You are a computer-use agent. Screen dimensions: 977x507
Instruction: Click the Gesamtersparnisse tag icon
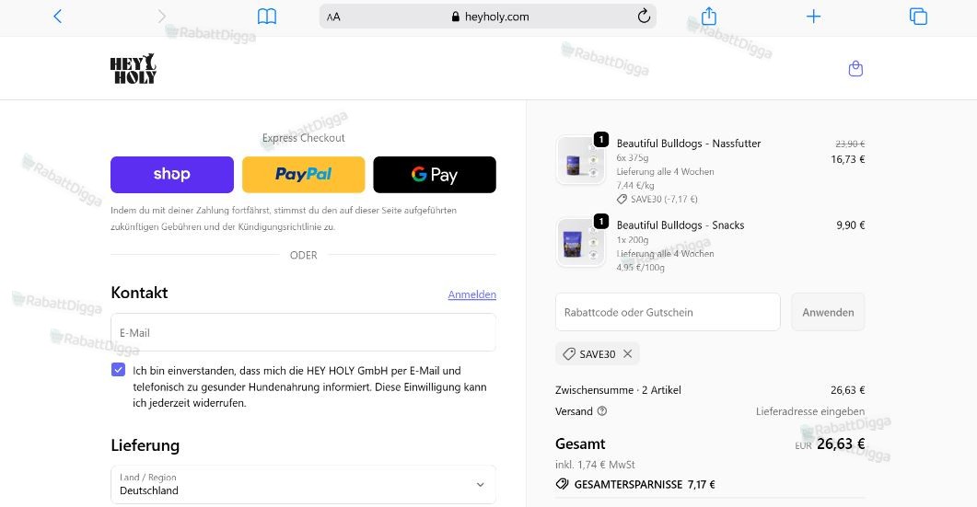562,484
